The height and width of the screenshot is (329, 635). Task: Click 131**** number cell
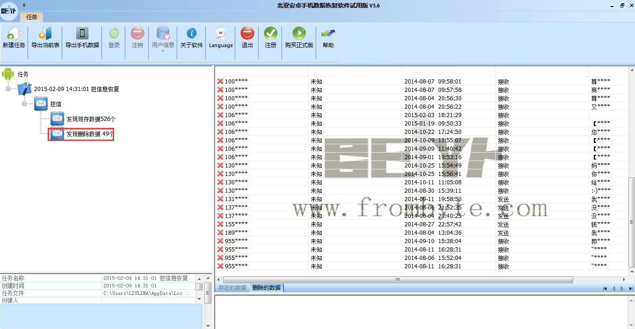236,199
